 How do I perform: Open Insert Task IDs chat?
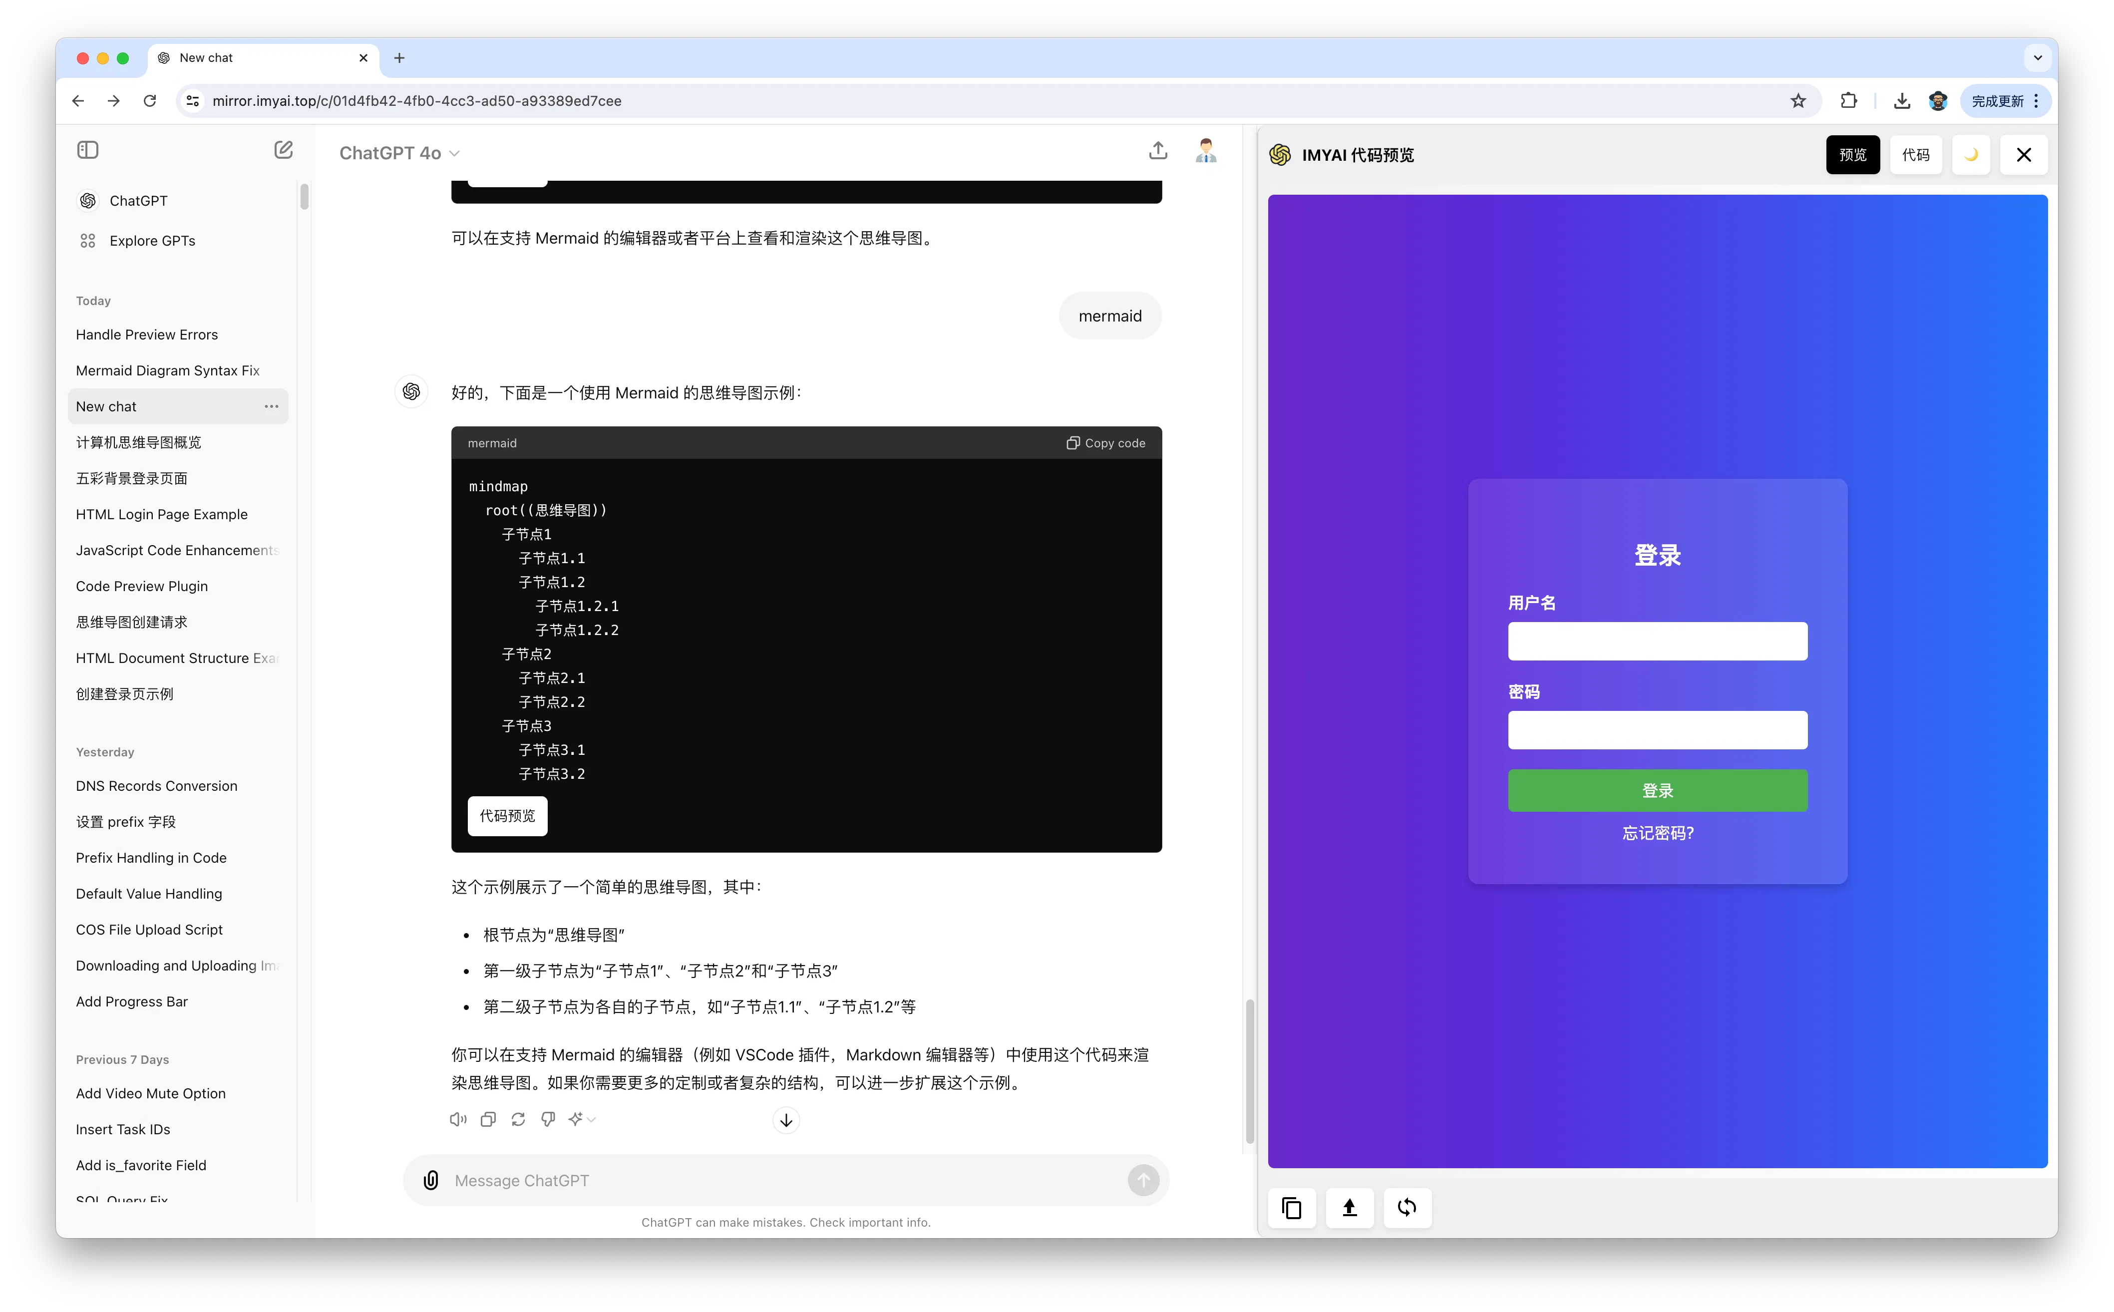click(178, 1130)
